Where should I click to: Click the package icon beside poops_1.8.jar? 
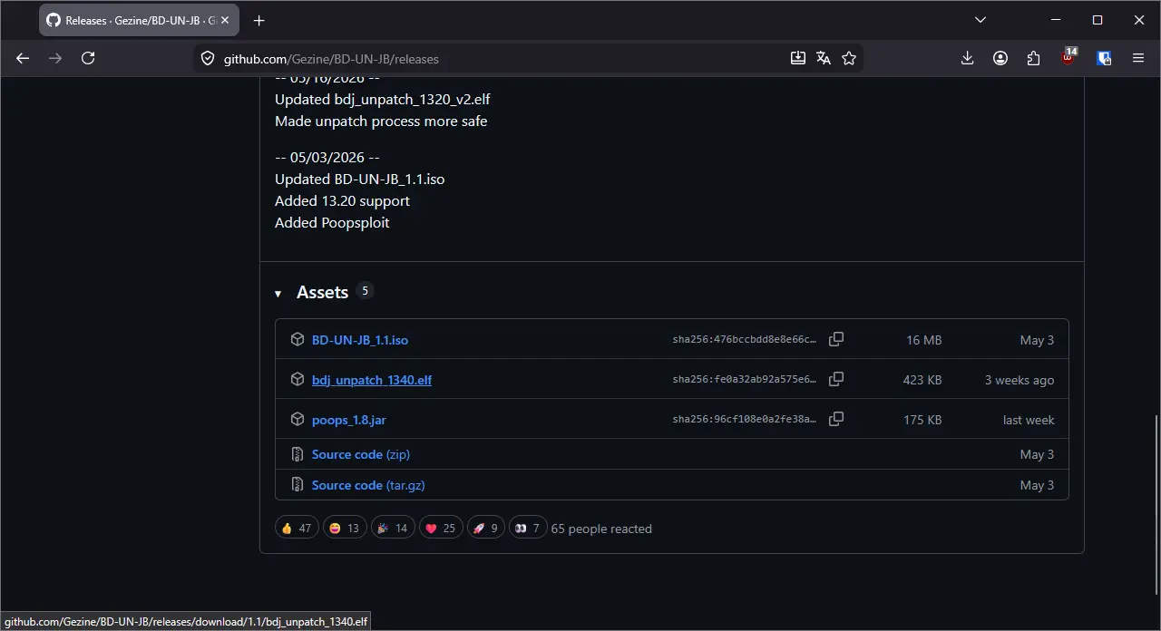pyautogui.click(x=298, y=419)
